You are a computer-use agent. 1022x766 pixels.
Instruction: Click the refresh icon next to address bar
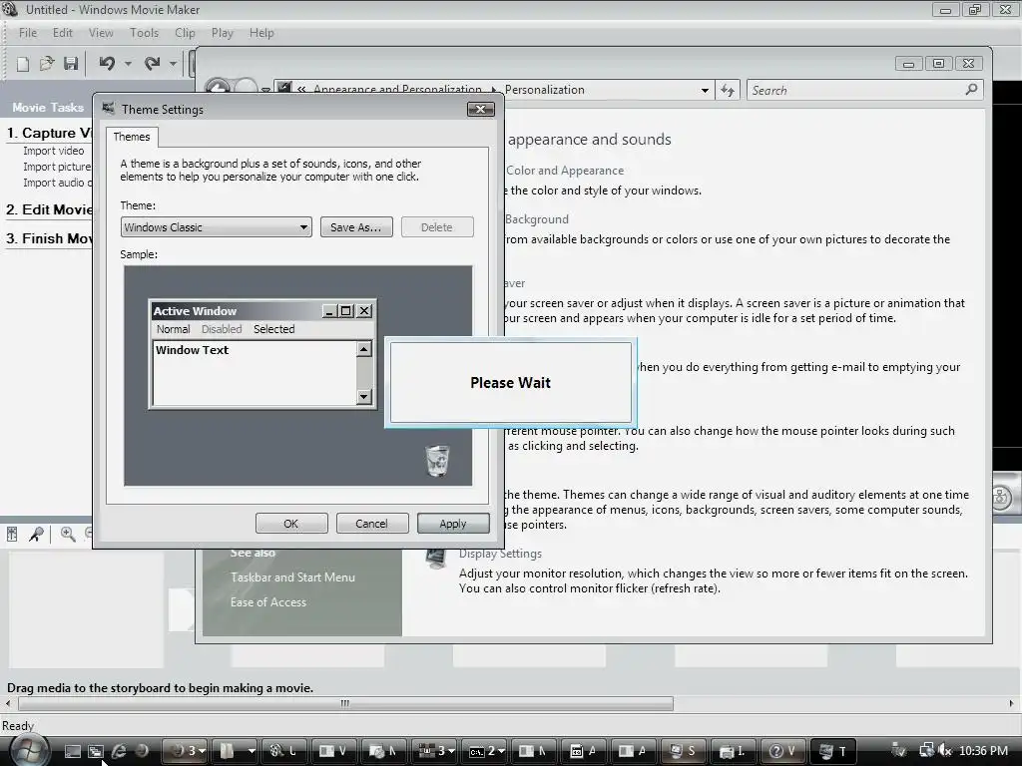click(x=728, y=90)
